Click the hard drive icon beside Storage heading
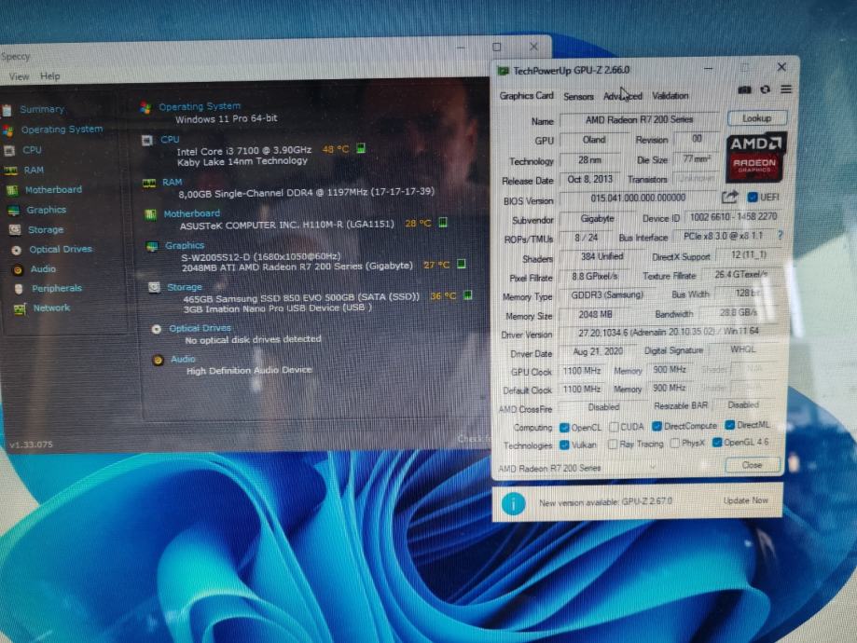This screenshot has width=857, height=643. pos(155,287)
